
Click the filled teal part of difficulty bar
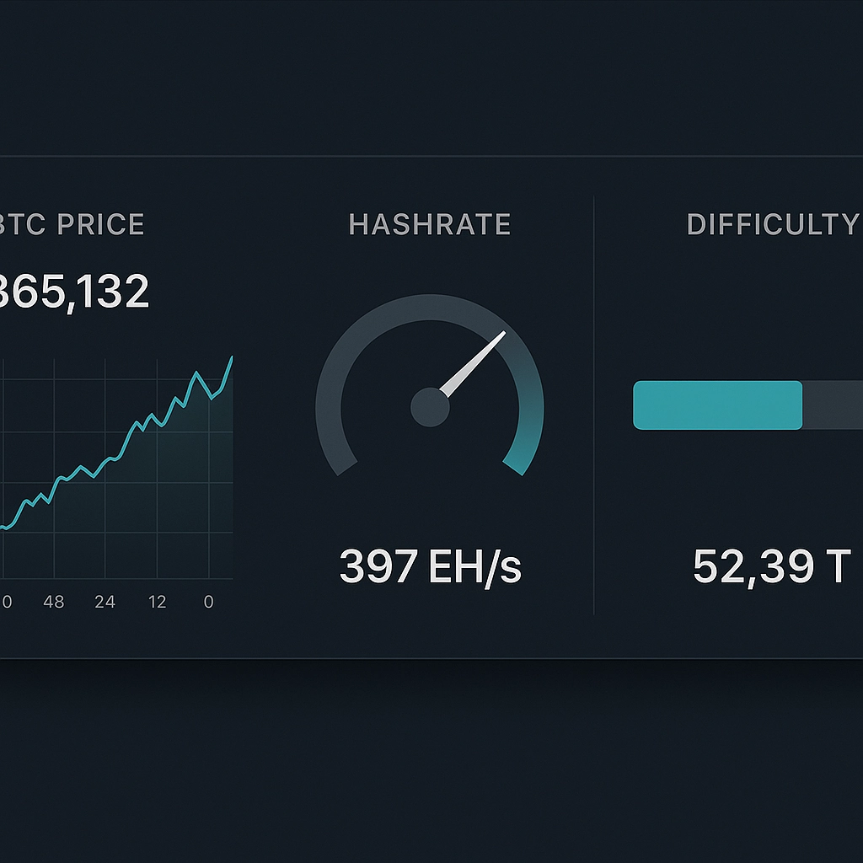(717, 405)
